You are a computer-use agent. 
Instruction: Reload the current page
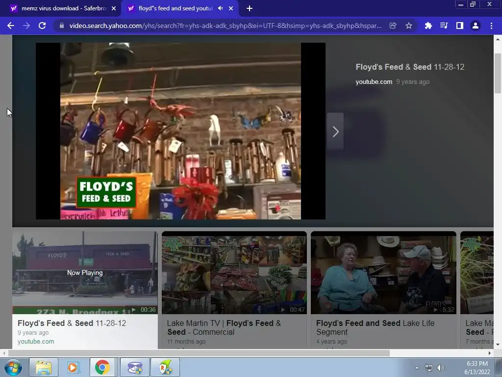point(42,26)
